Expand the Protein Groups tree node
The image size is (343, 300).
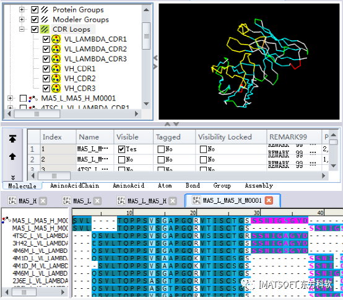click(x=22, y=10)
